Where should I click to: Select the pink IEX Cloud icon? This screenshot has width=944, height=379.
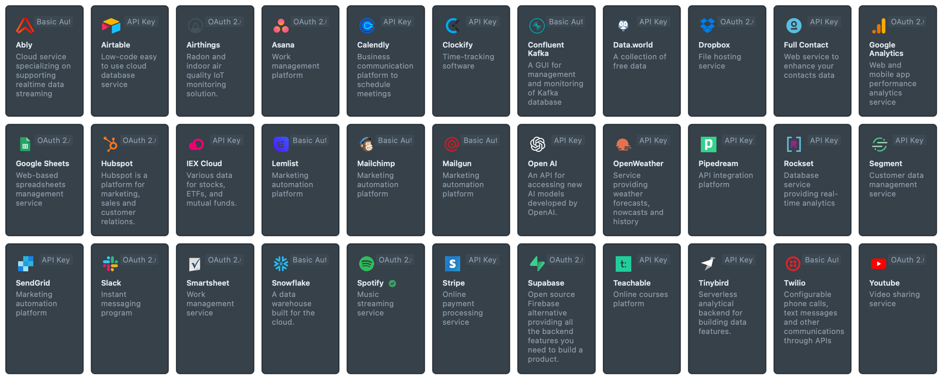[x=196, y=145]
